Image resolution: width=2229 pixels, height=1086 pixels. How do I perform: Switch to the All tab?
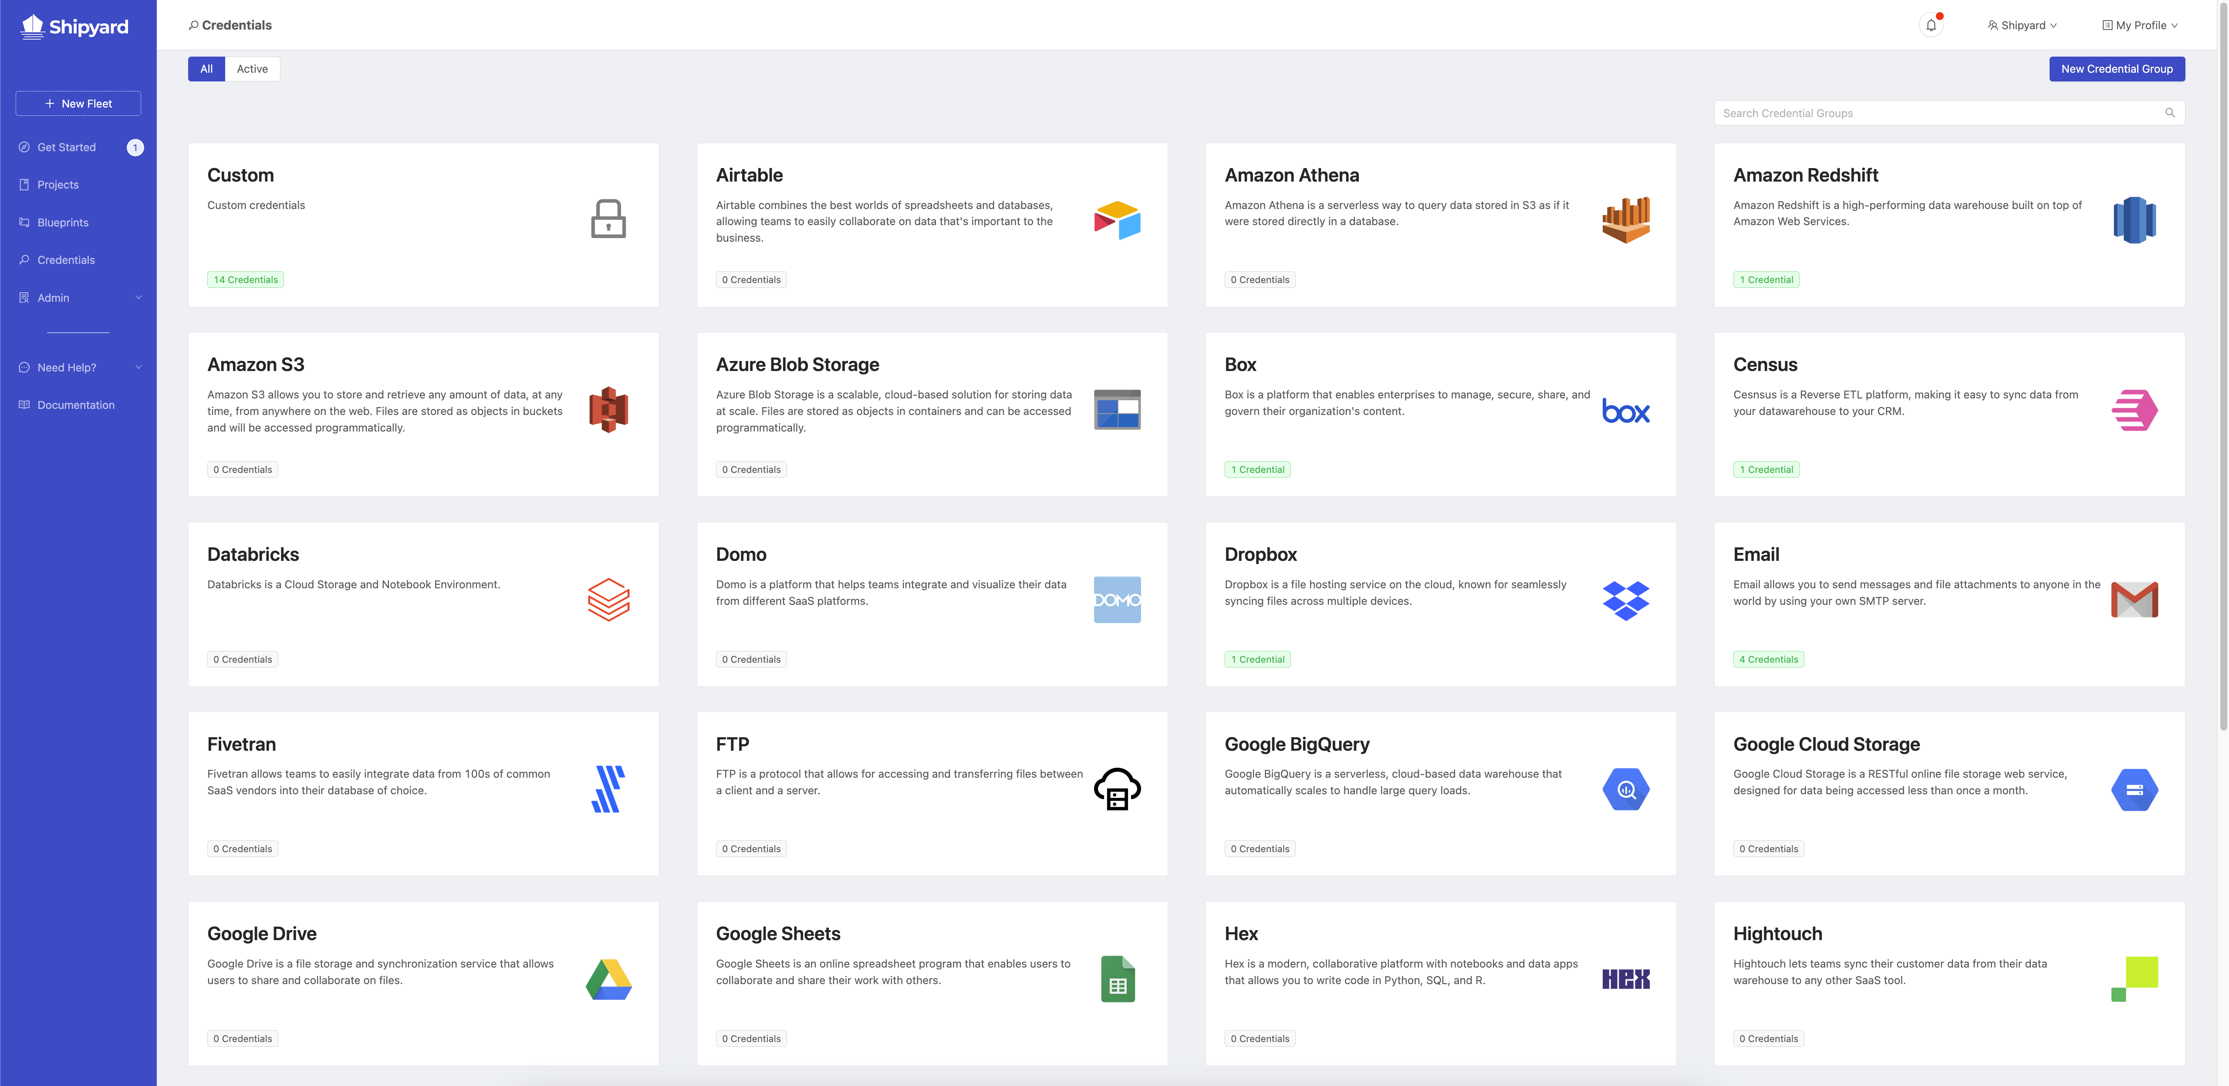[206, 69]
